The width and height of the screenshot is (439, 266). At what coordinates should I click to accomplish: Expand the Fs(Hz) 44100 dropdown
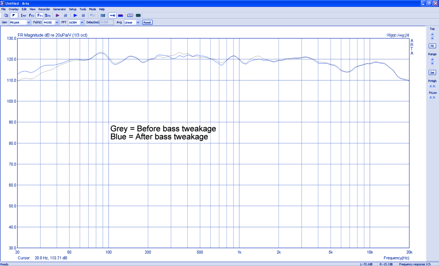pos(57,22)
